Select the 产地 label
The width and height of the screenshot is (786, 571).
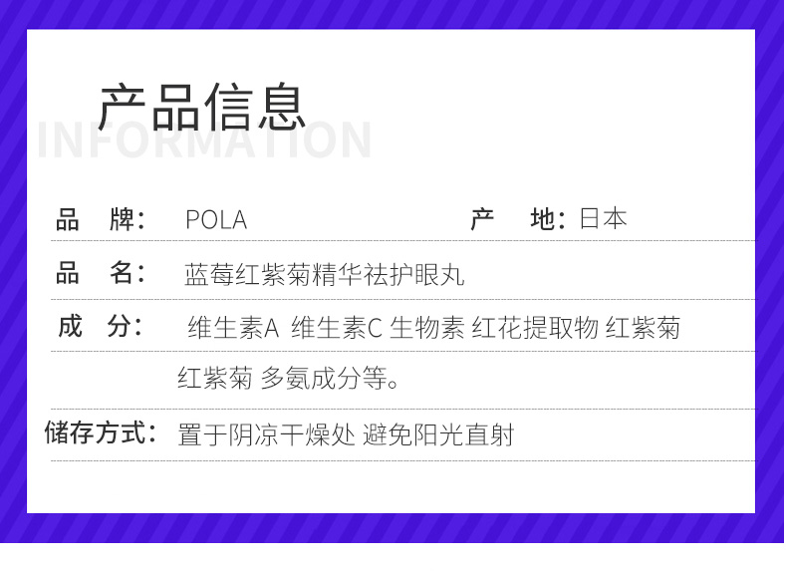[x=518, y=219]
